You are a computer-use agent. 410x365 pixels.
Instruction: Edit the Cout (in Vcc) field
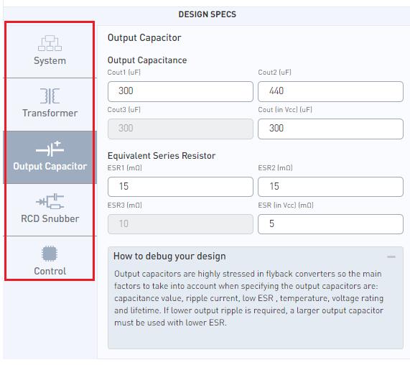click(330, 129)
